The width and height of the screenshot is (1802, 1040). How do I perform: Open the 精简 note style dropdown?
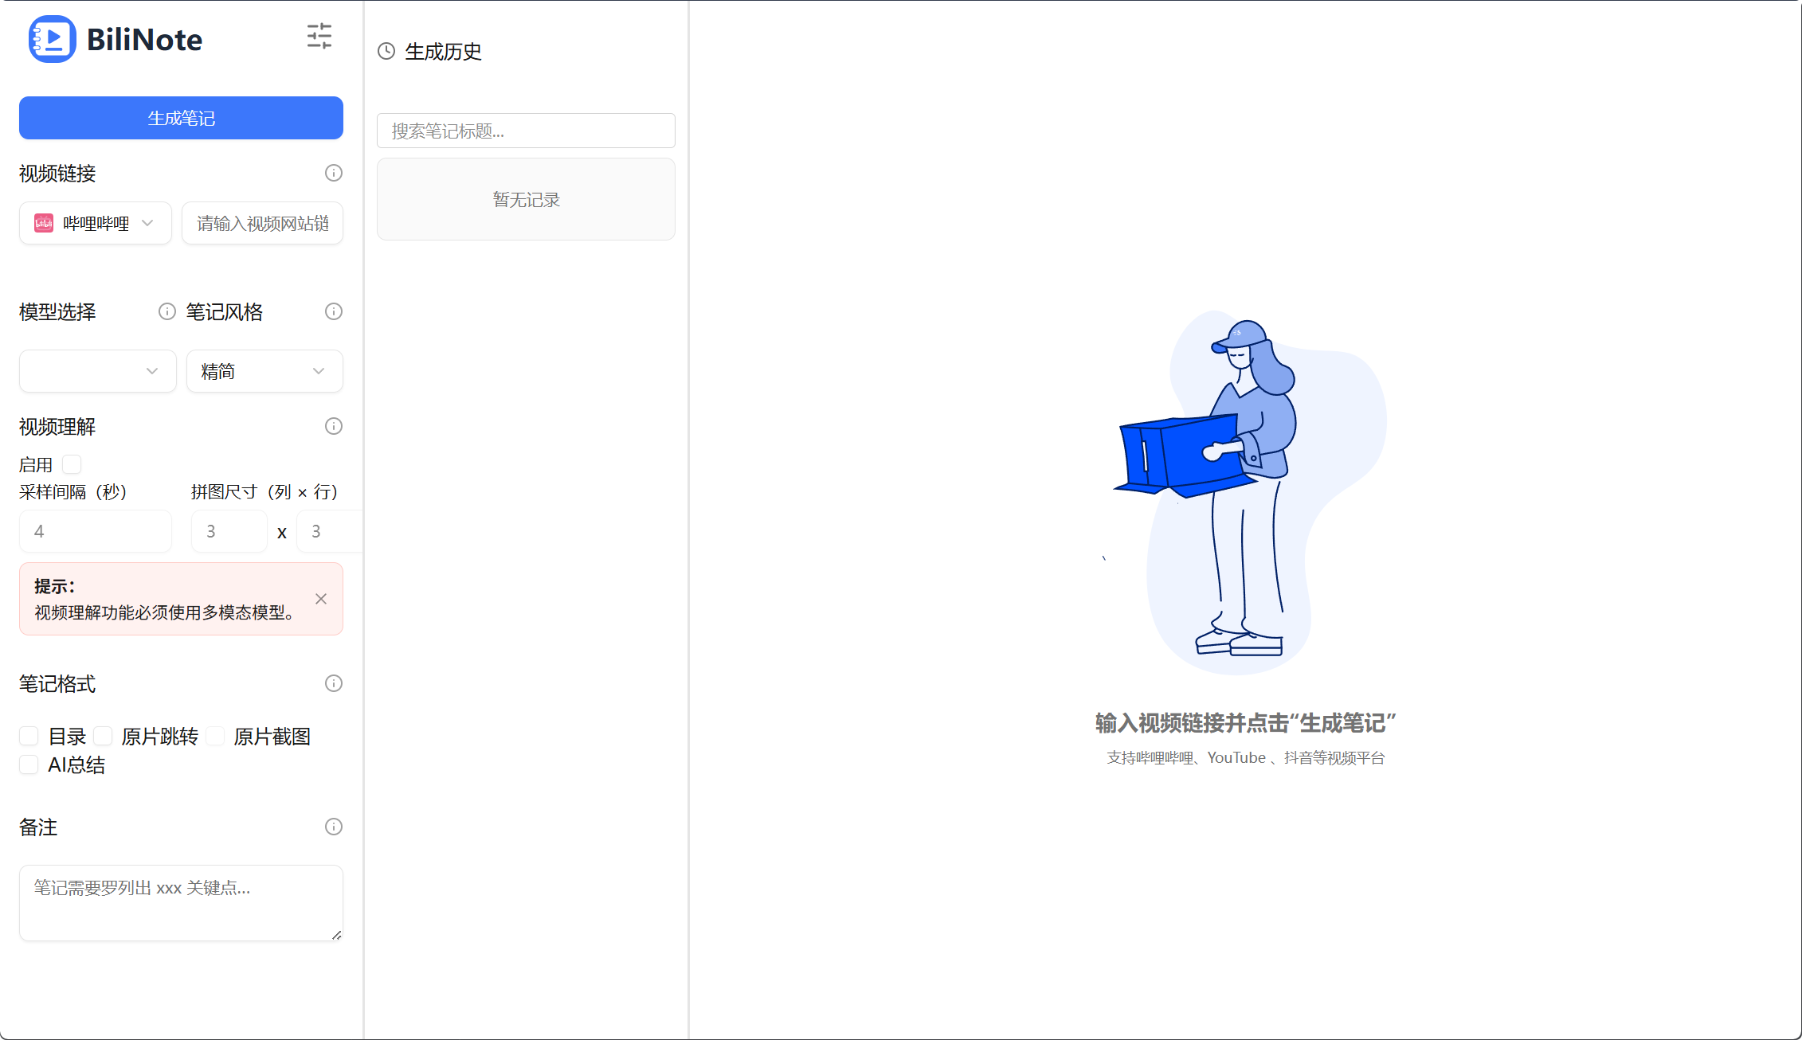[264, 371]
